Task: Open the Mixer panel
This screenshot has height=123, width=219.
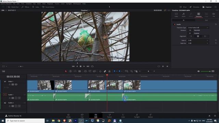Action: pos(183,7)
